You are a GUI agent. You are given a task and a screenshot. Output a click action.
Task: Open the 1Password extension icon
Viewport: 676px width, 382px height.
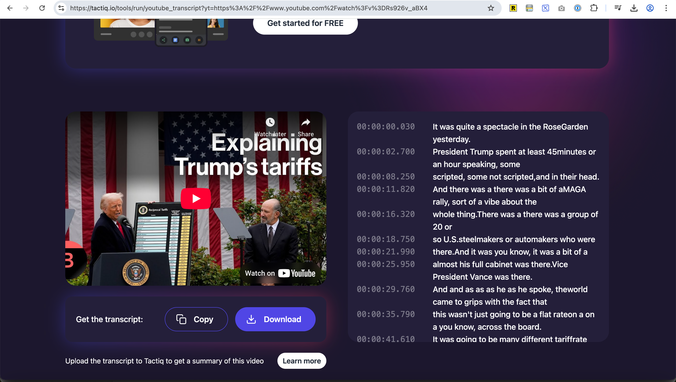(x=578, y=8)
